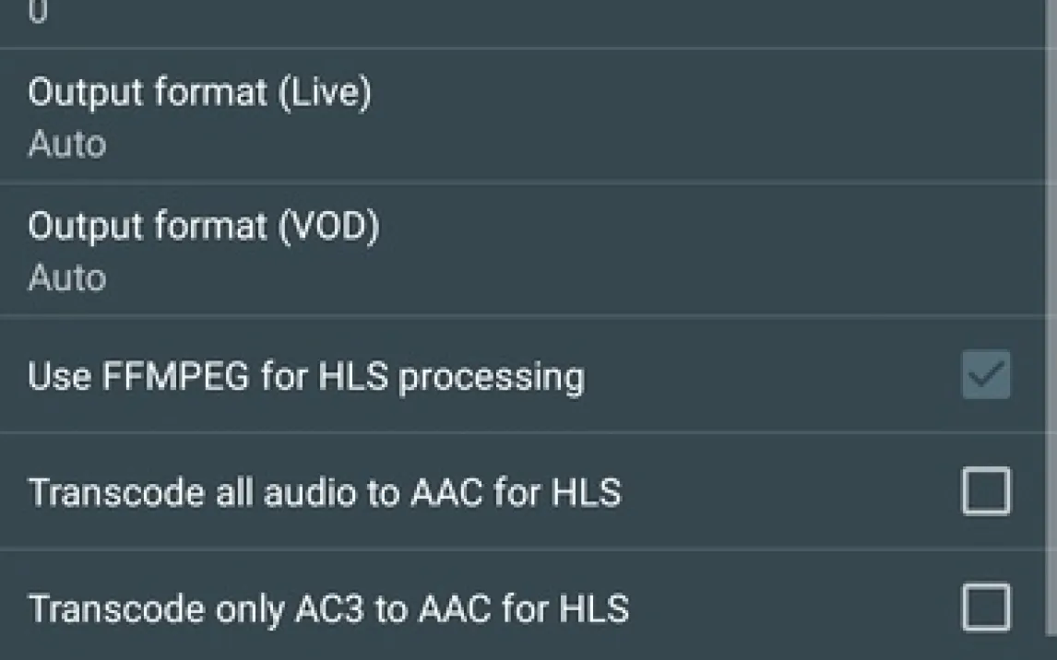Tap the "Use FFMPEG for HLS processing" label

pos(305,377)
